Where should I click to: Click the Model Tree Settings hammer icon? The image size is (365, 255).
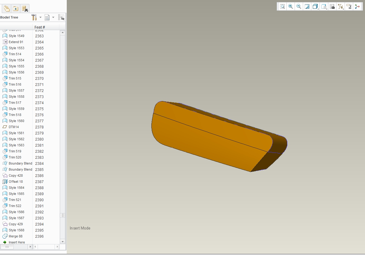(x=34, y=17)
